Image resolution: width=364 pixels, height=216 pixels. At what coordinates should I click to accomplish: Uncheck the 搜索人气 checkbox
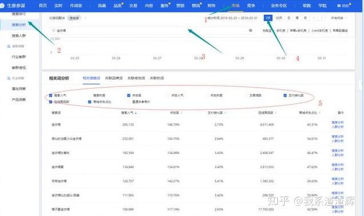[x=51, y=95]
